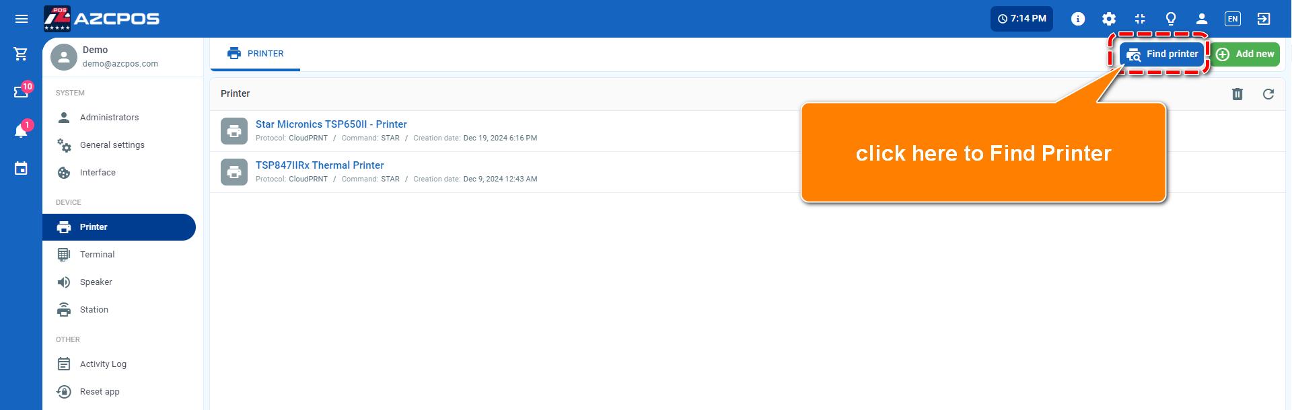Click the AZCPOS logo
This screenshot has height=410, width=1292.
point(102,19)
